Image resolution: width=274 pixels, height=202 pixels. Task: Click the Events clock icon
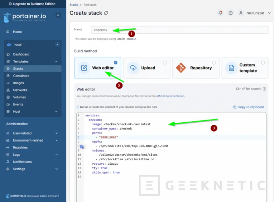[x=8, y=104]
